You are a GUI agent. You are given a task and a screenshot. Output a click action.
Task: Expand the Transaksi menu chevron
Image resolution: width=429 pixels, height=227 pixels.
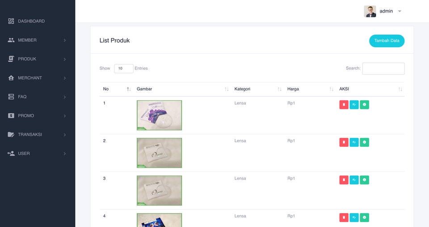(65, 135)
